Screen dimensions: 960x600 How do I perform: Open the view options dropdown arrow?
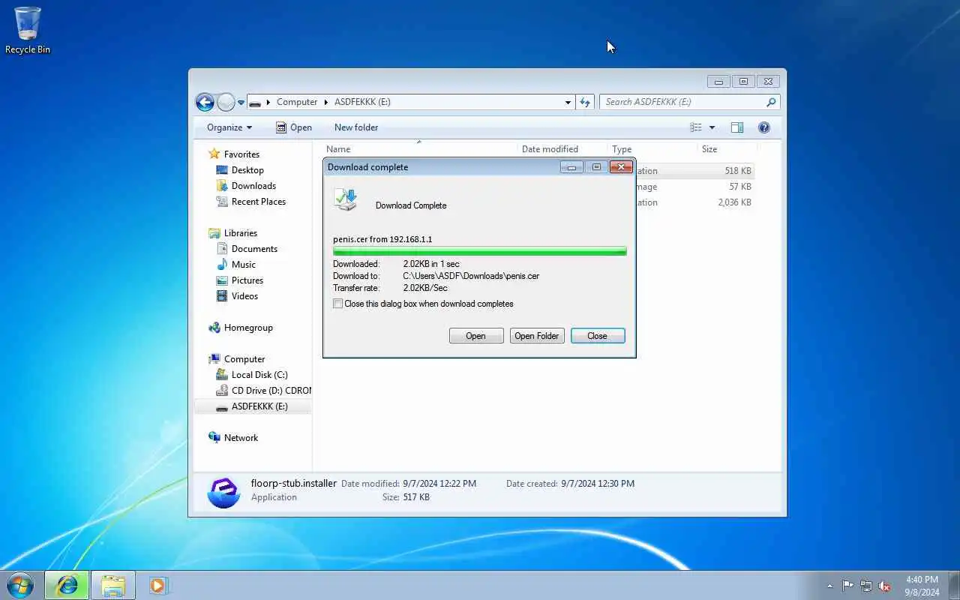(x=712, y=127)
